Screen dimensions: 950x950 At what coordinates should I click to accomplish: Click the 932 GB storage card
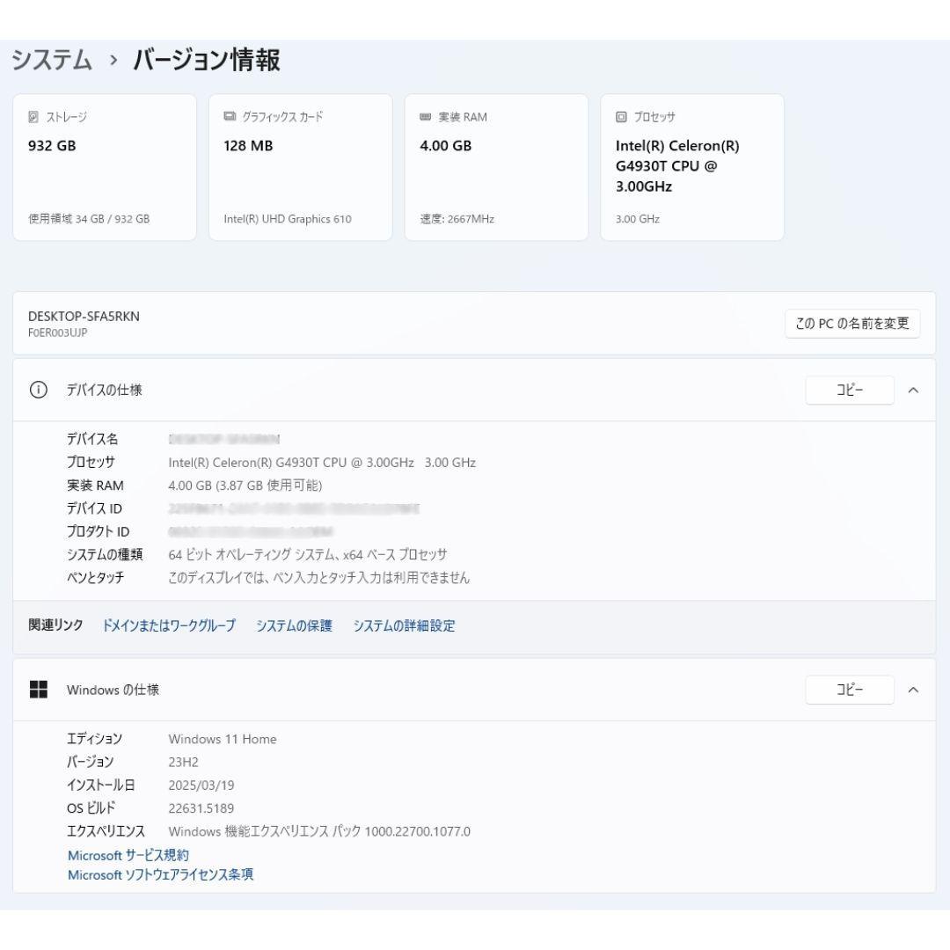click(106, 167)
